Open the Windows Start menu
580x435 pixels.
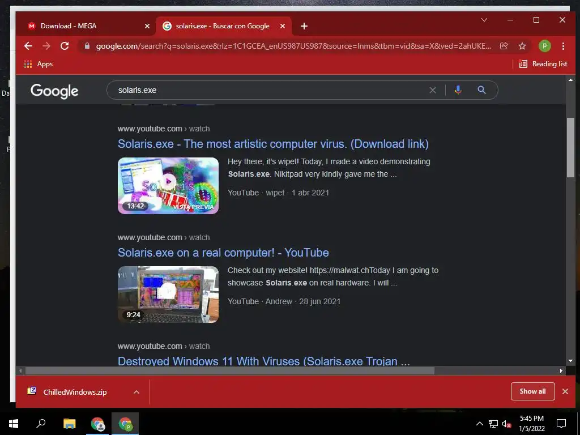click(x=14, y=424)
